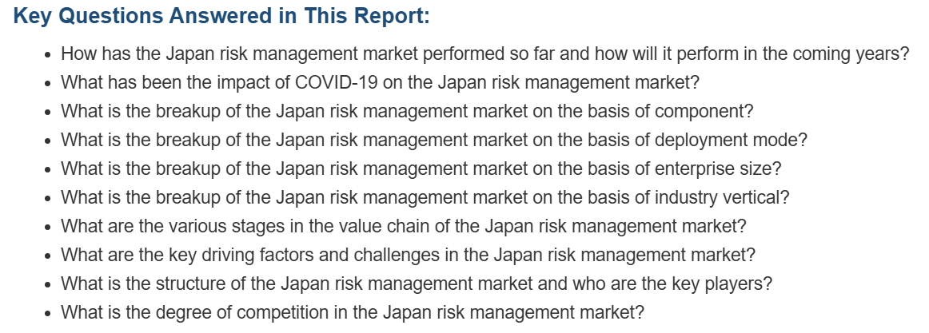Viewport: 929px width, 333px height.
Task: Click the breakup by deployment mode question
Action: pos(434,140)
